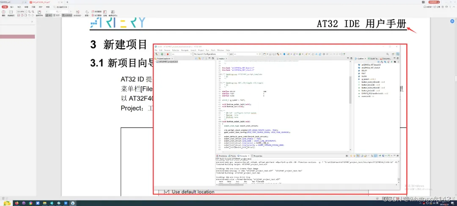Screen dimensions: 457x206
Task: Click filter icon in Project Explorer toolbar
Action: (x=203, y=58)
